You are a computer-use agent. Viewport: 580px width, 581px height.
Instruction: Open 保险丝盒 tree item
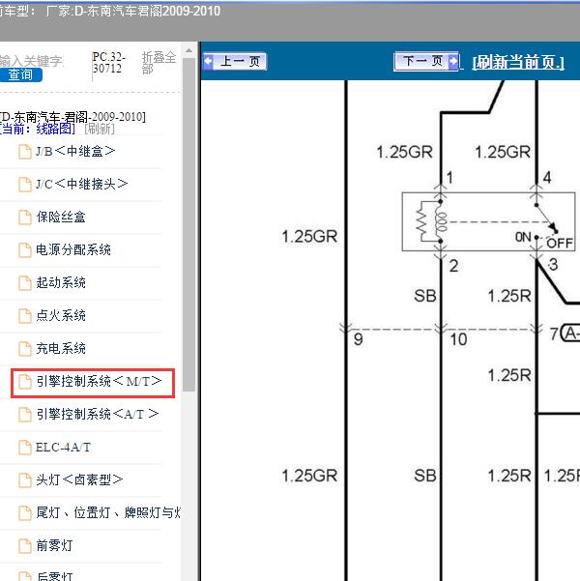[61, 217]
